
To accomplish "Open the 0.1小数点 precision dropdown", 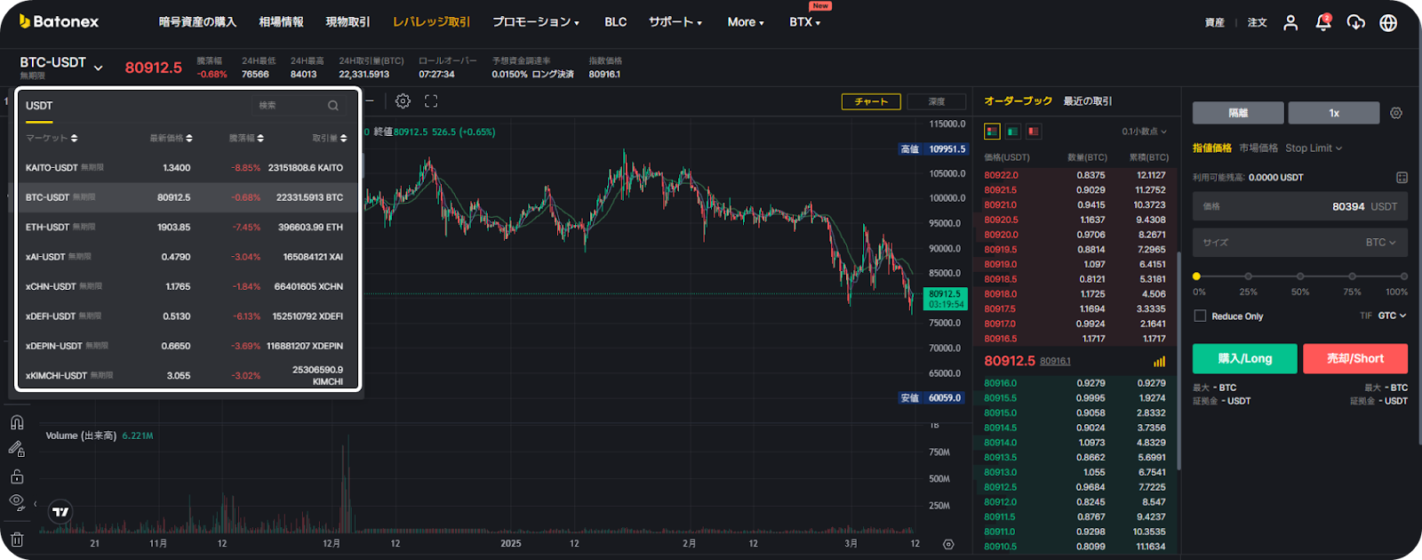I will point(1145,132).
